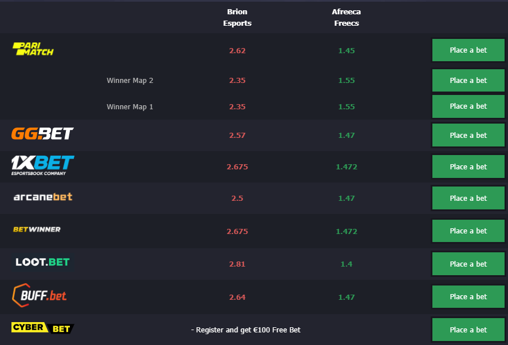Pick Parimatch Afreeca odds 1.45
Viewport: 508px width, 345px height.
click(346, 50)
